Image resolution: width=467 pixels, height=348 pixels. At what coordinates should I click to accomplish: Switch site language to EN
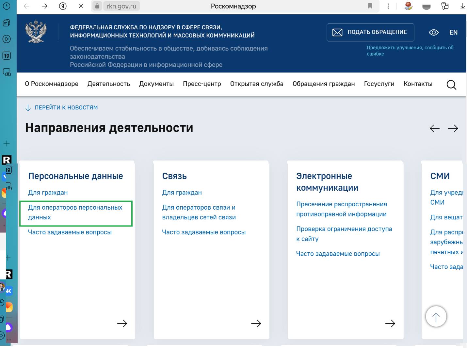(x=453, y=32)
